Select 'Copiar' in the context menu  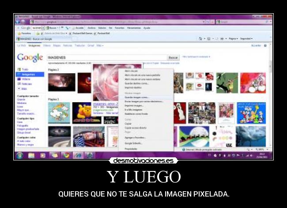(x=146, y=124)
